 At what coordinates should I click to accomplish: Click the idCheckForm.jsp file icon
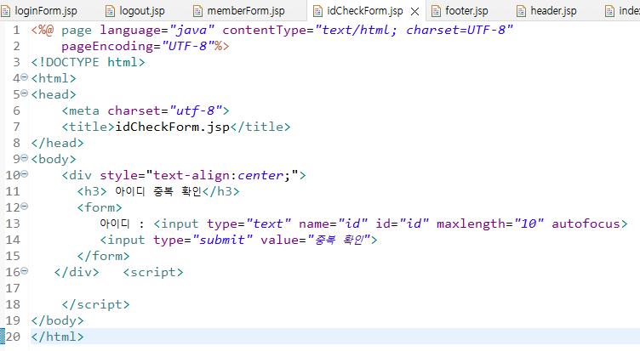pos(317,11)
